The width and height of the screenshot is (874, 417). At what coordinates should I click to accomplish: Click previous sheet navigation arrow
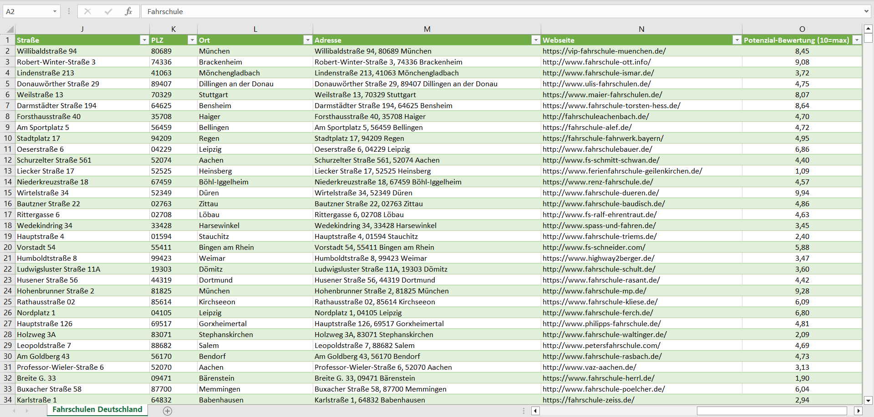14,411
